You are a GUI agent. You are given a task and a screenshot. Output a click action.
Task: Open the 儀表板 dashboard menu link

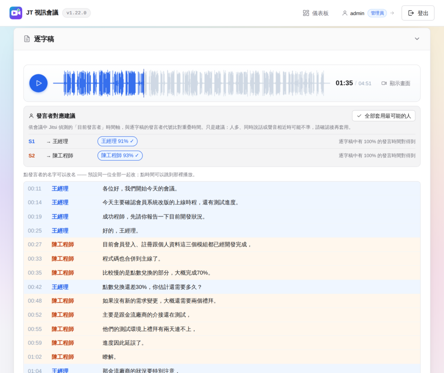click(316, 13)
